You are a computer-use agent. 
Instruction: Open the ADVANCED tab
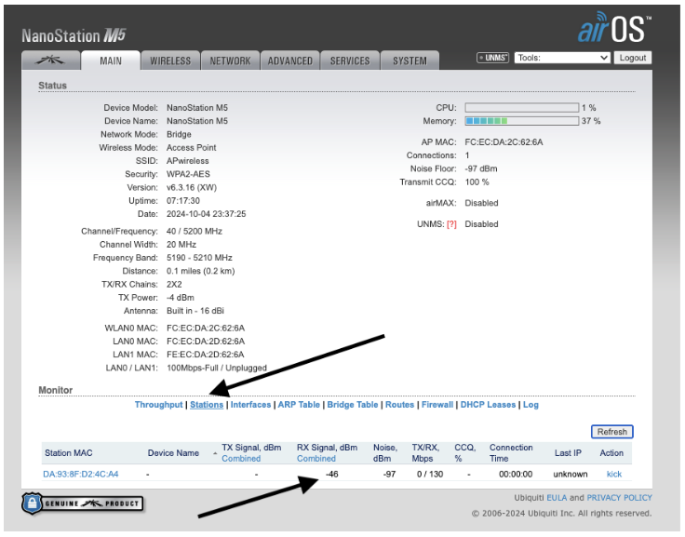(290, 60)
